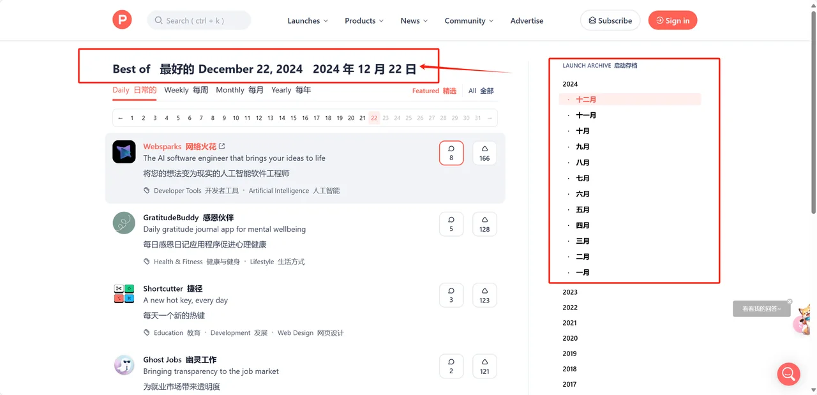This screenshot has width=817, height=395.
Task: Open comments for GratitudeBuddy
Action: point(451,224)
